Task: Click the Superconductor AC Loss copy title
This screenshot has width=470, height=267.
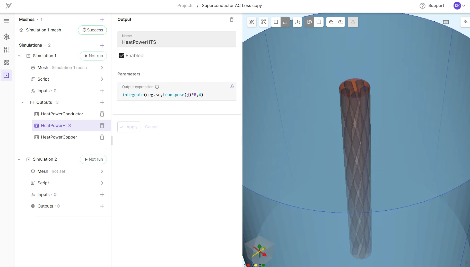Action: tap(232, 5)
